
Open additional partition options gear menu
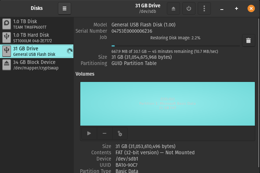click(120, 134)
